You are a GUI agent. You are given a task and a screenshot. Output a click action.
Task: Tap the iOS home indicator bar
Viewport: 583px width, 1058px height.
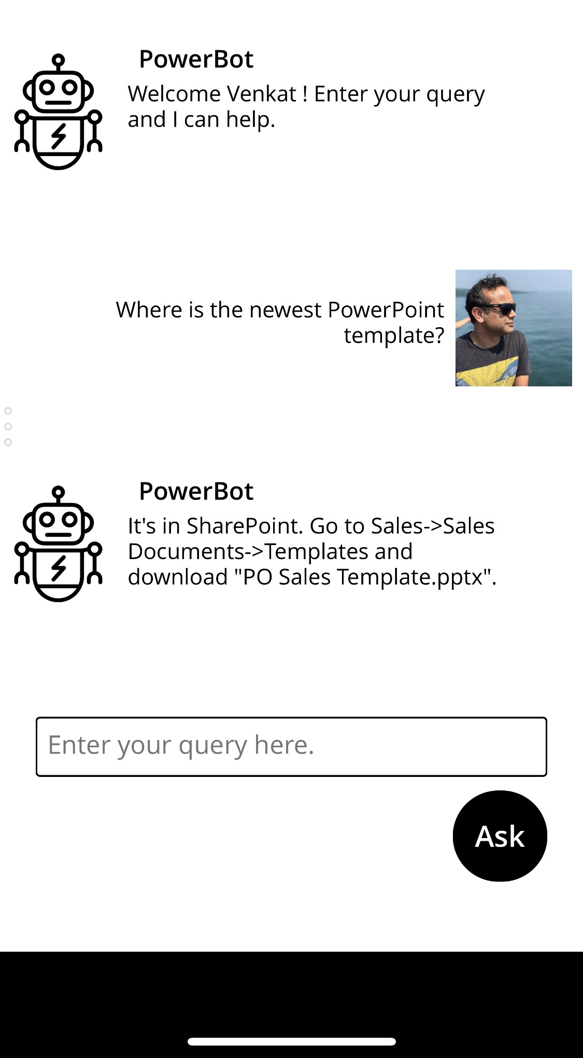coord(291,1041)
